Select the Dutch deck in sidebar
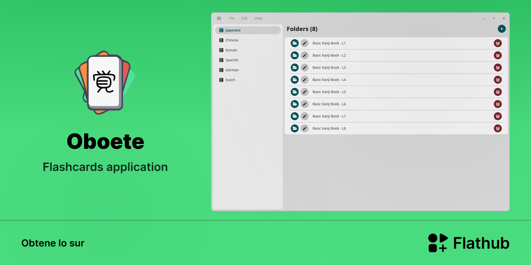The height and width of the screenshot is (265, 531). pyautogui.click(x=248, y=80)
